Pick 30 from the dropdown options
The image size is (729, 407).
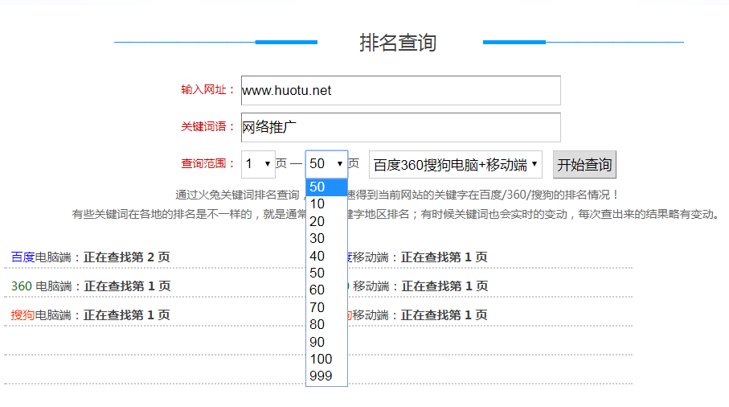point(326,239)
